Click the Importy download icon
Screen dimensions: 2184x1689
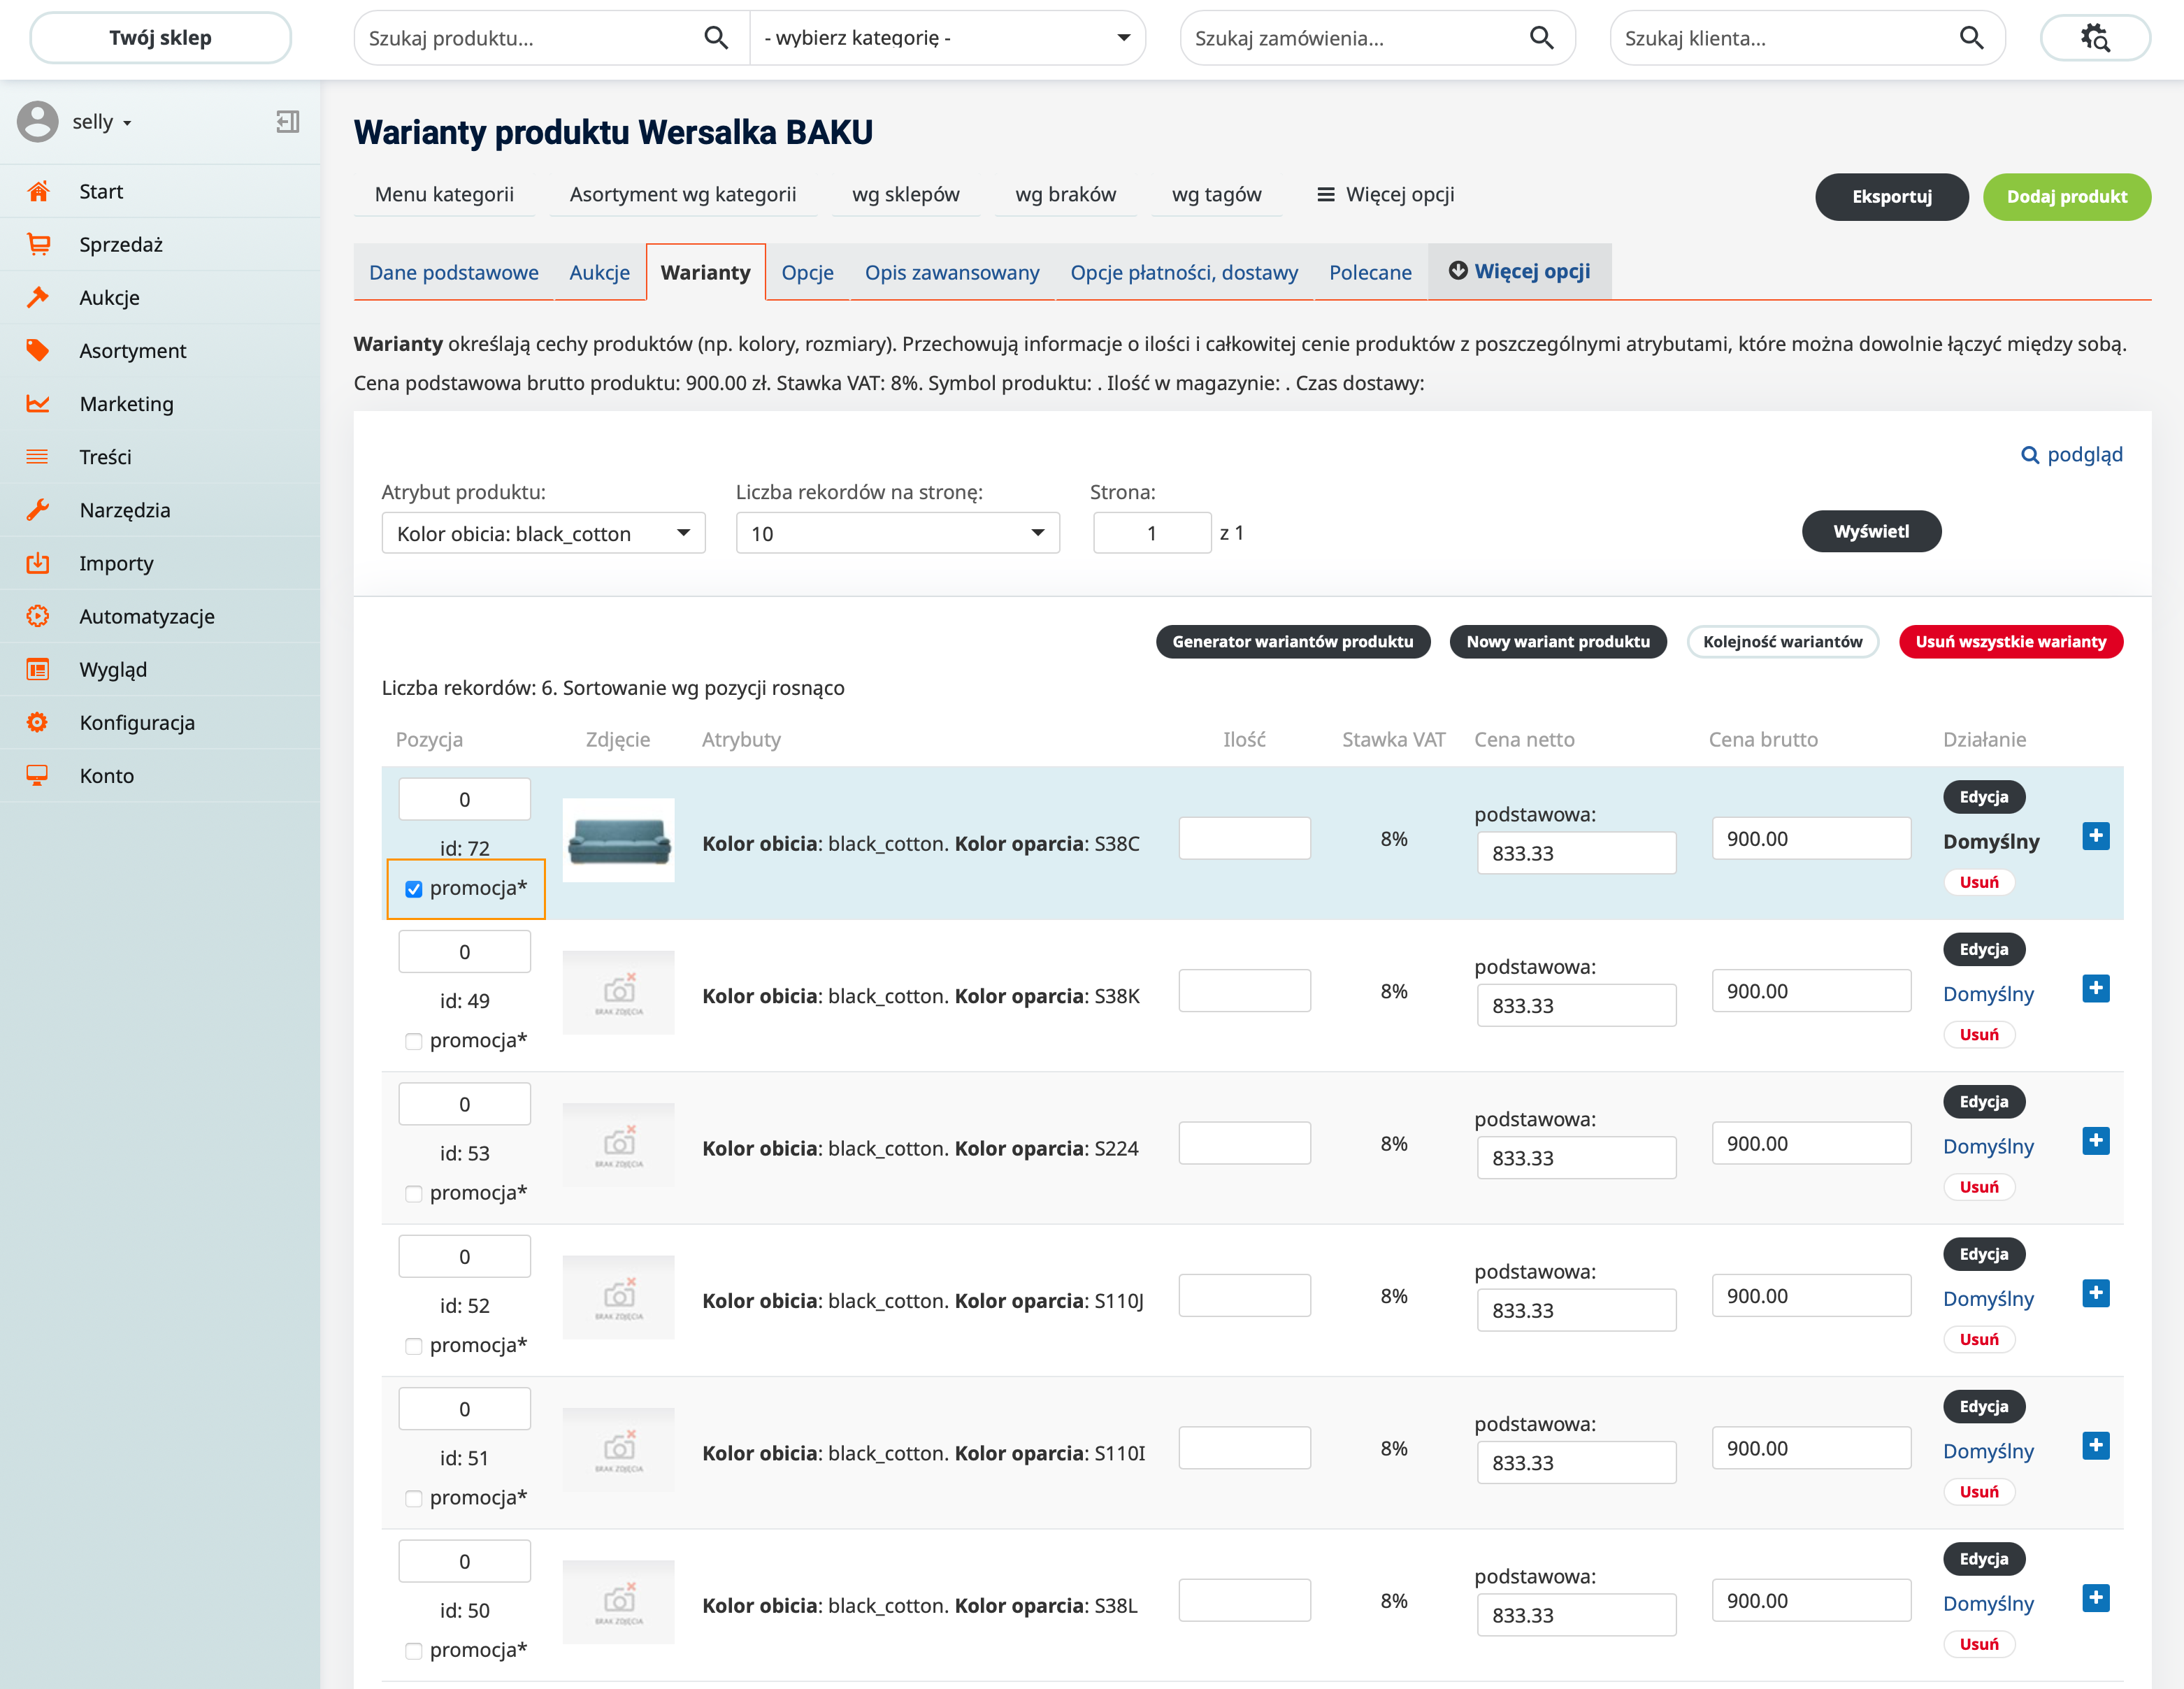tap(38, 562)
